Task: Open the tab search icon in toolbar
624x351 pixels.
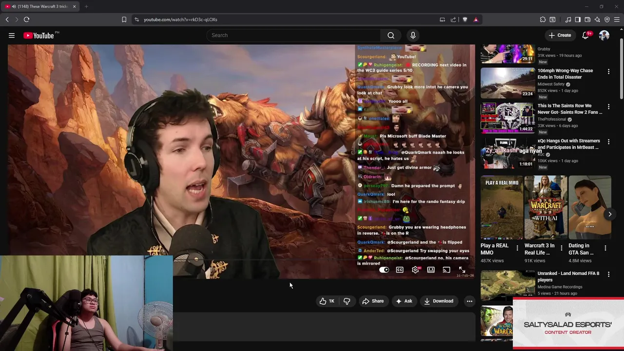Action: pyautogui.click(x=552, y=19)
